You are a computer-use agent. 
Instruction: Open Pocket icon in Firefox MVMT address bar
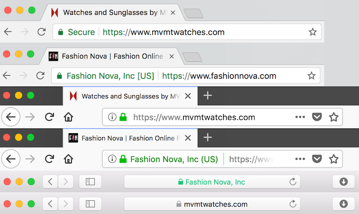click(317, 117)
